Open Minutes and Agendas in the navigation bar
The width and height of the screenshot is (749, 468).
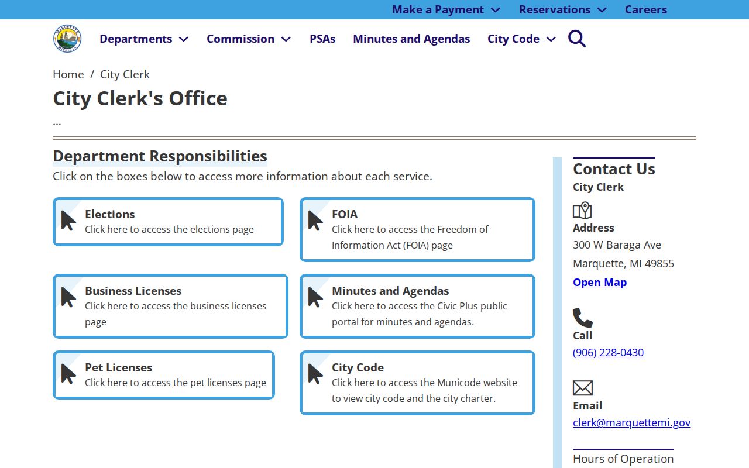[411, 39]
